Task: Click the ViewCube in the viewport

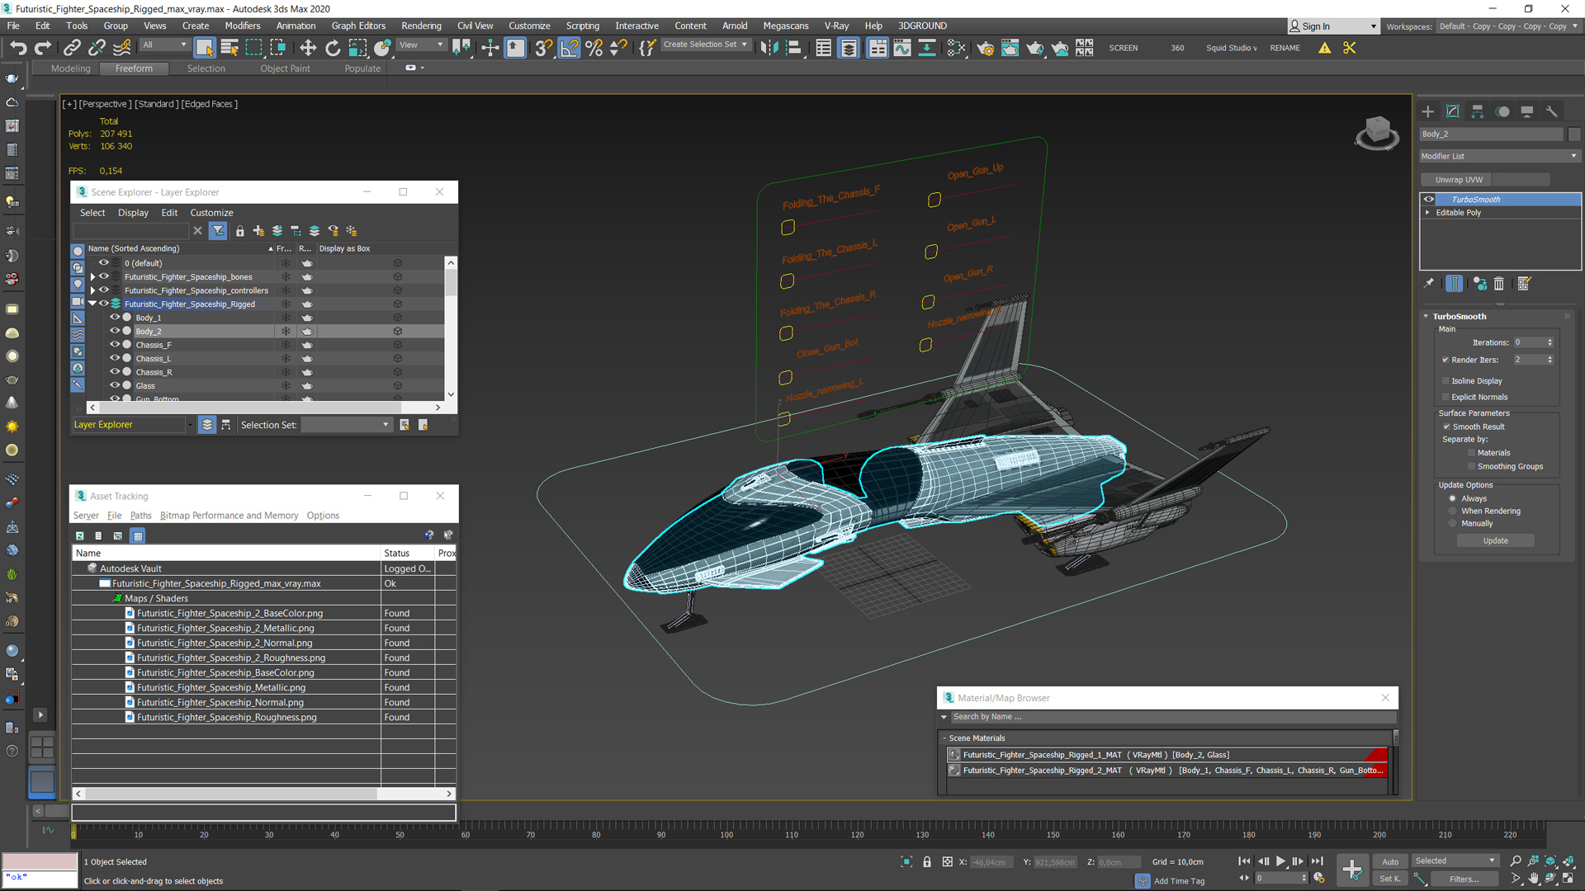Action: coord(1377,132)
